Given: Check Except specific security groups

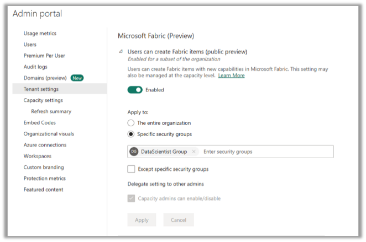Looking at the screenshot, I should click(x=131, y=169).
